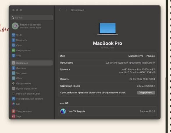171x133 pixels.
Task: Open the Звук sound icon
Action: pos(13,116)
